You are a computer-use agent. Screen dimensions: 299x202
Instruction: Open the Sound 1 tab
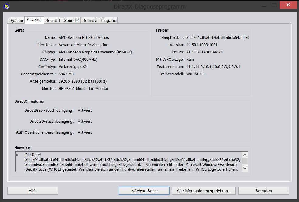pos(53,20)
